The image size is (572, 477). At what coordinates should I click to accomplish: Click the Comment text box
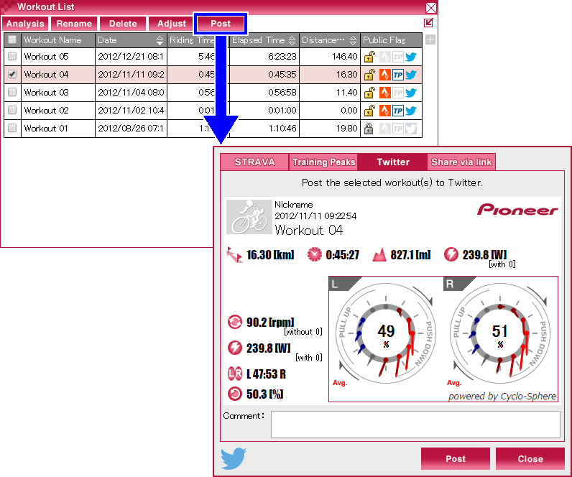[x=415, y=425]
